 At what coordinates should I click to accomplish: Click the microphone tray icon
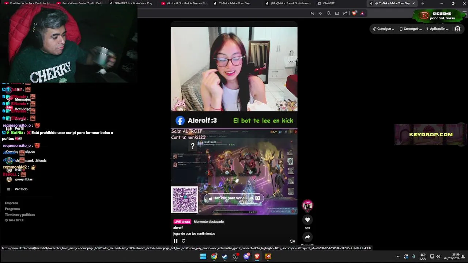414,256
